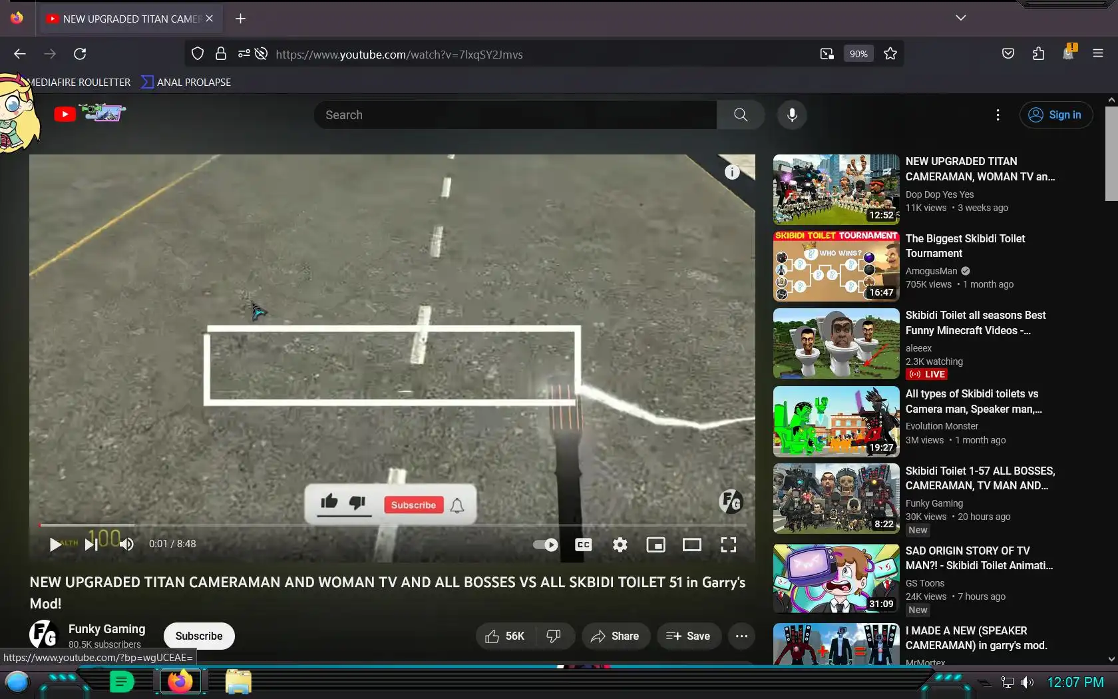Submit search with the magnifier button
This screenshot has height=699, width=1118.
pyautogui.click(x=741, y=115)
